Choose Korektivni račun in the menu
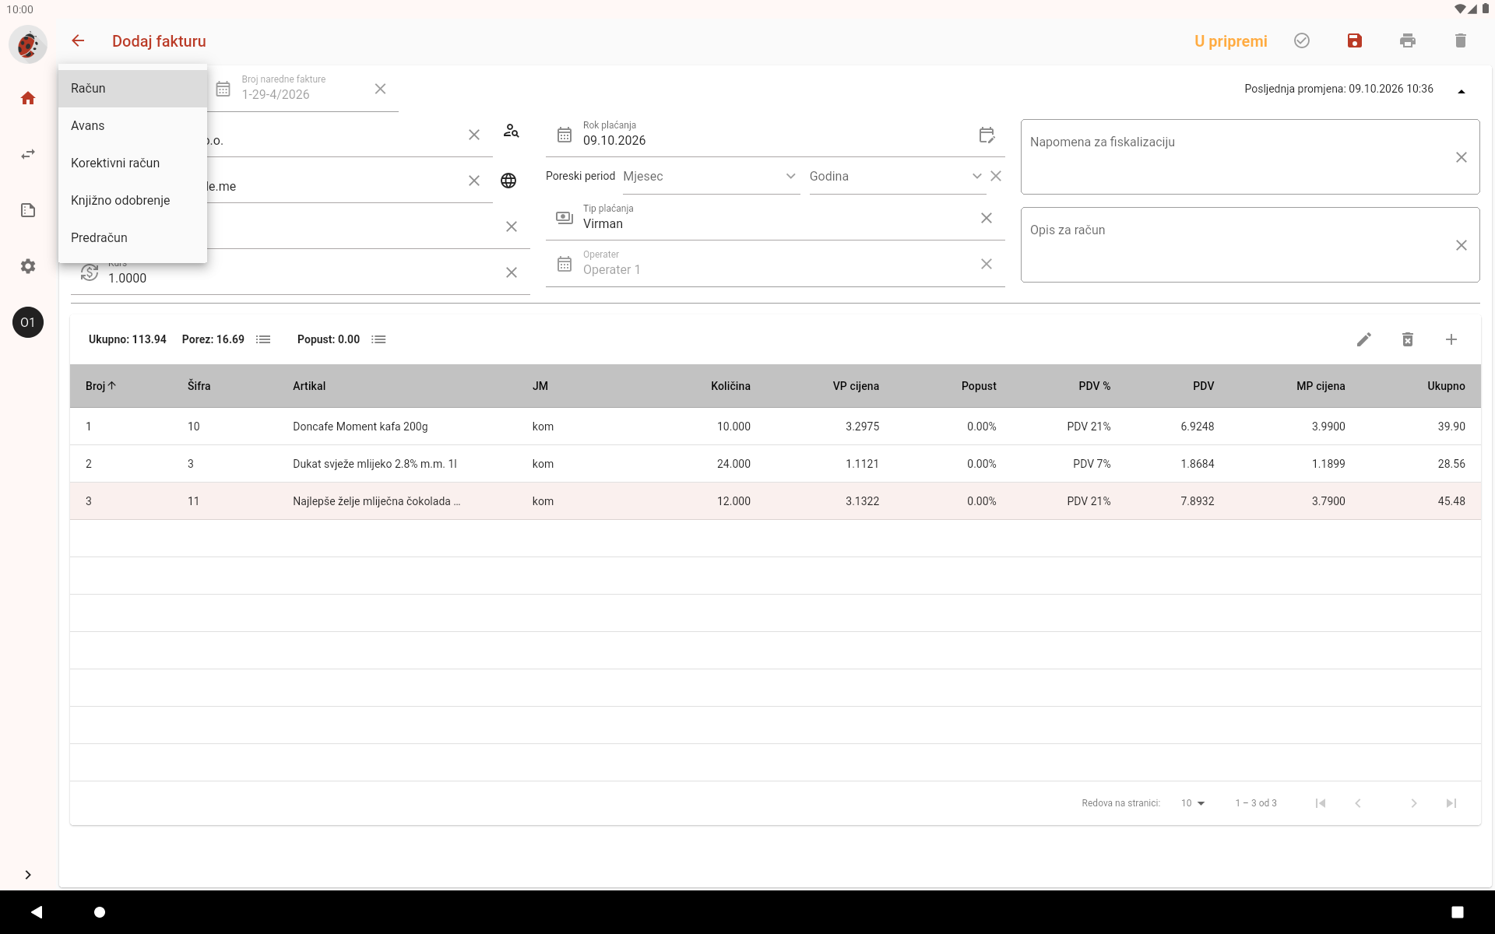Screen dimensions: 1495x934 tap(132, 163)
